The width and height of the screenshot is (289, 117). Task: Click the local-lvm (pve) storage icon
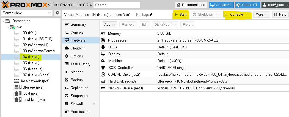[18, 100]
